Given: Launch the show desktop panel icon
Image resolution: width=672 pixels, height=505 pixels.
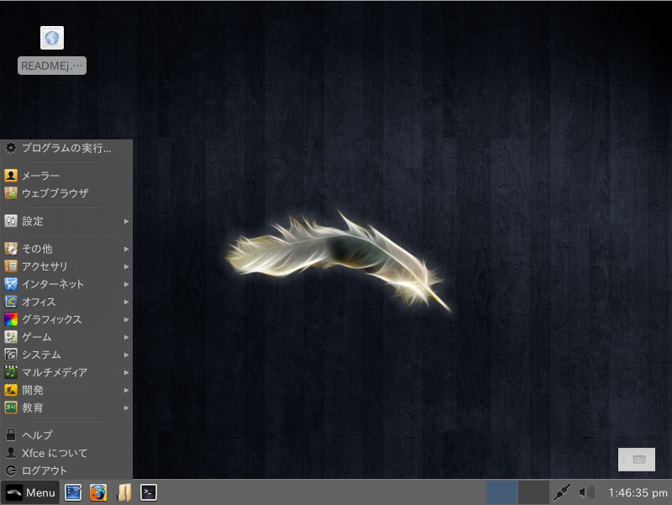Looking at the screenshot, I should pos(73,492).
